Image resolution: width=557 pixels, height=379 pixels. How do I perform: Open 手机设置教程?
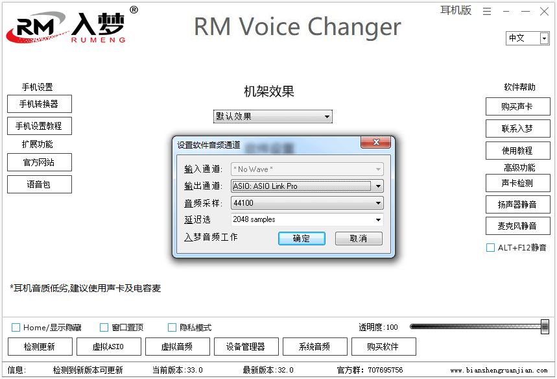click(40, 126)
